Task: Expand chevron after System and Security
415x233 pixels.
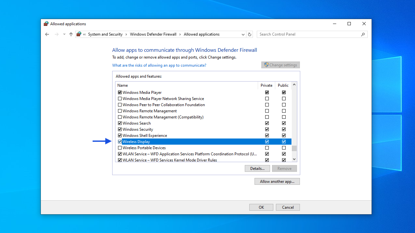Action: coord(126,34)
